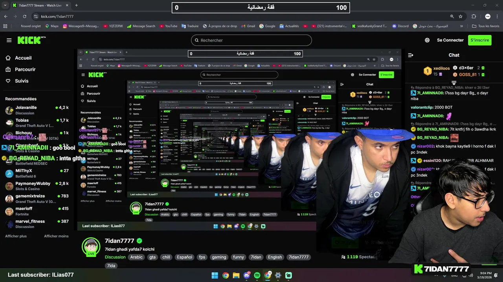Click Afficher moins under recommended channels
Image resolution: width=503 pixels, height=282 pixels.
[x=56, y=236]
